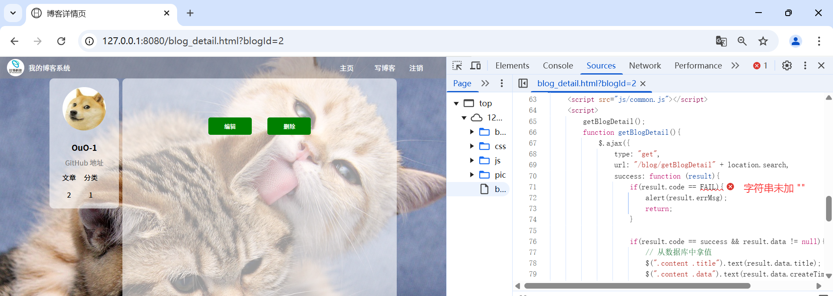This screenshot has width=833, height=296.
Task: Select the js folder icon
Action: coord(484,160)
